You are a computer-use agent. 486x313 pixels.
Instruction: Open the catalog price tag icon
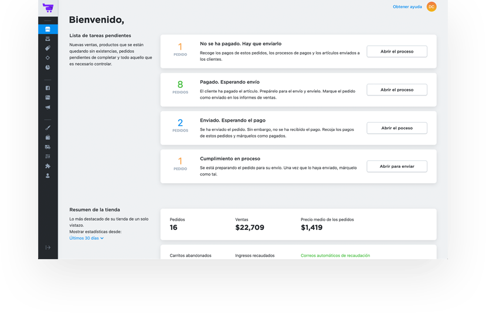coord(47,48)
